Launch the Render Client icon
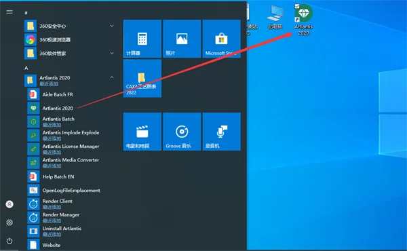 [x=33, y=204]
